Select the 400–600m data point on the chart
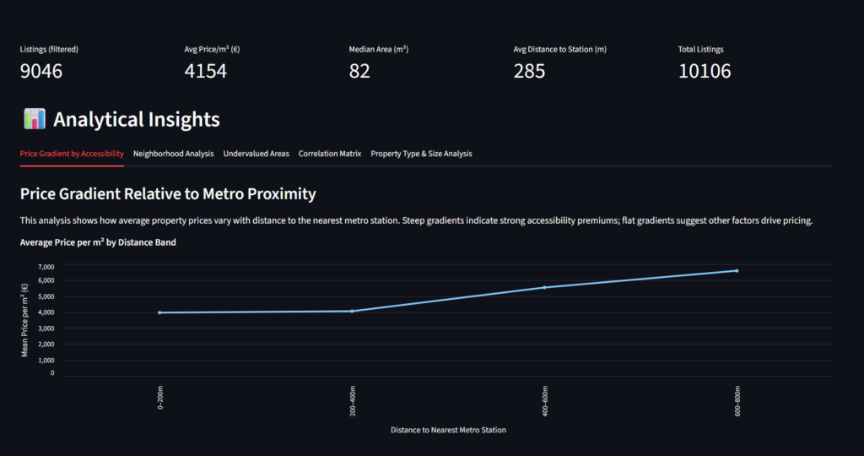This screenshot has height=456, width=864. 544,287
